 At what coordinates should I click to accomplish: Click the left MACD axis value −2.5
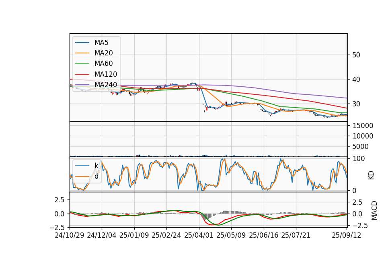(57, 228)
